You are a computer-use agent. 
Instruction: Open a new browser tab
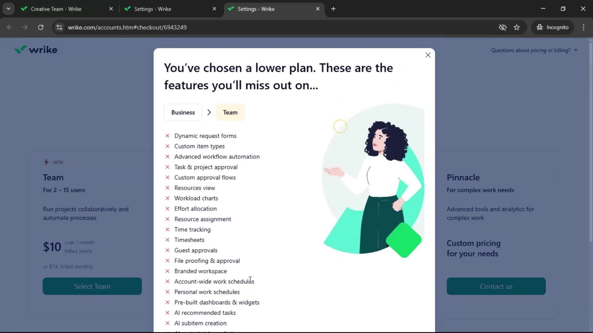pos(333,9)
